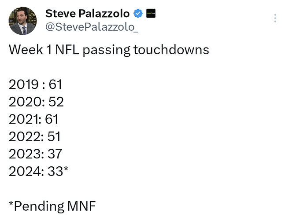Select the '2021: 61' line
The image size is (289, 220).
33,119
